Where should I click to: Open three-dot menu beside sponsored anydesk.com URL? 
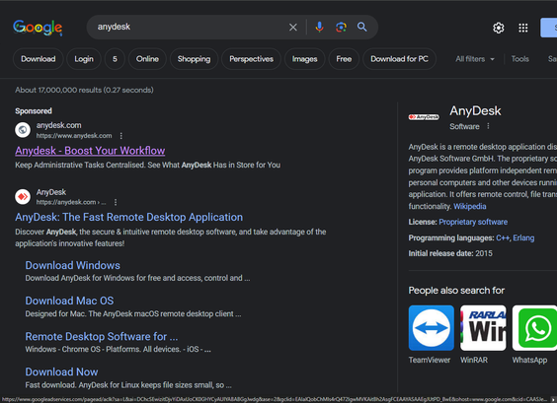click(121, 136)
